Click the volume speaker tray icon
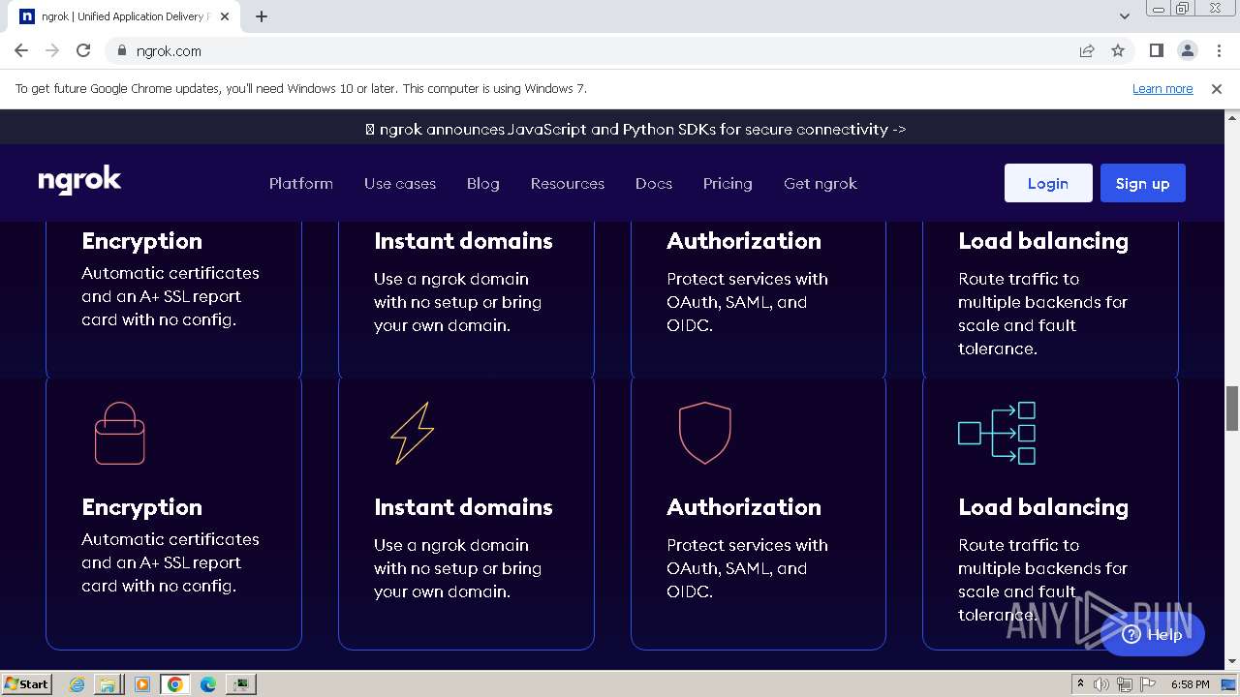Viewport: 1240px width, 697px height. [x=1101, y=684]
